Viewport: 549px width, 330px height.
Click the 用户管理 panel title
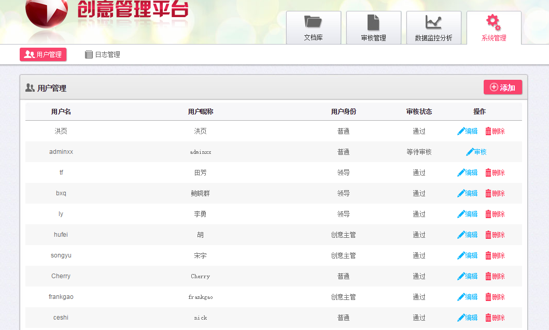point(52,88)
